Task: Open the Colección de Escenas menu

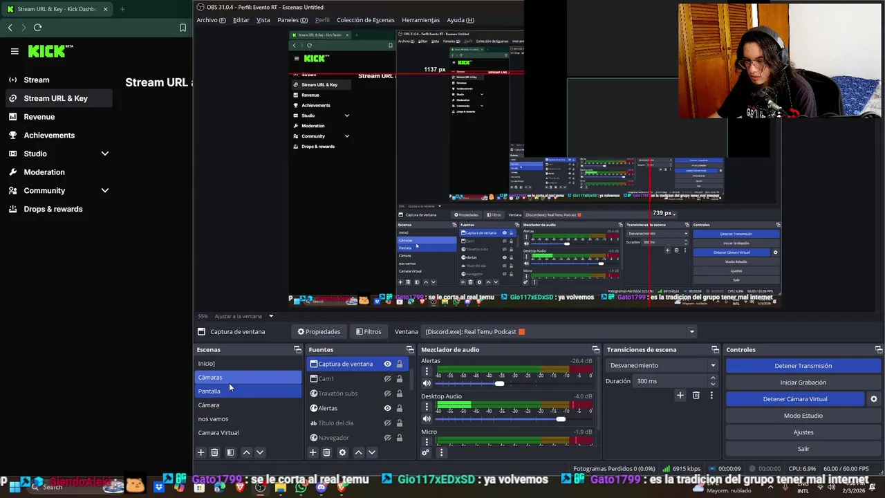Action: point(365,20)
